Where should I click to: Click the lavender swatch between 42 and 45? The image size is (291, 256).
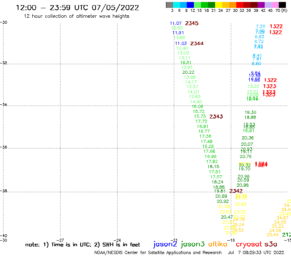(268, 5)
